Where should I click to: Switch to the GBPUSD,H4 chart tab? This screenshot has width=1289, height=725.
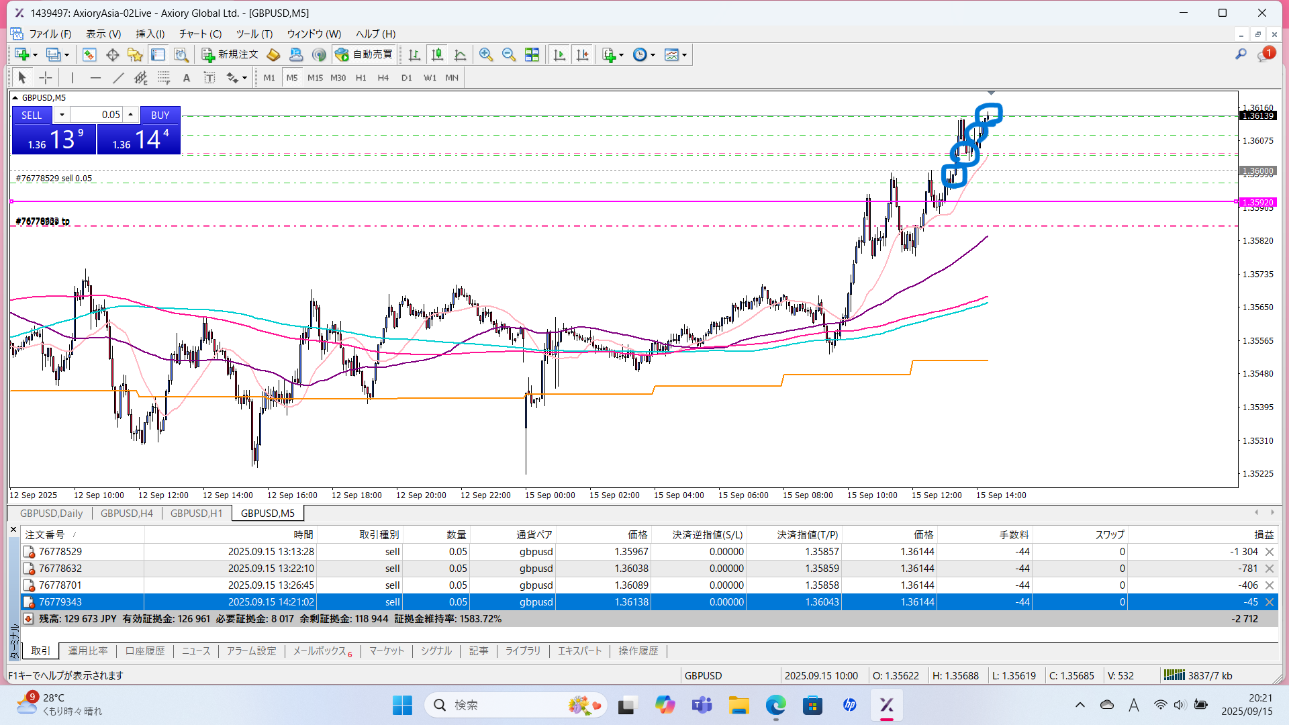coord(127,513)
